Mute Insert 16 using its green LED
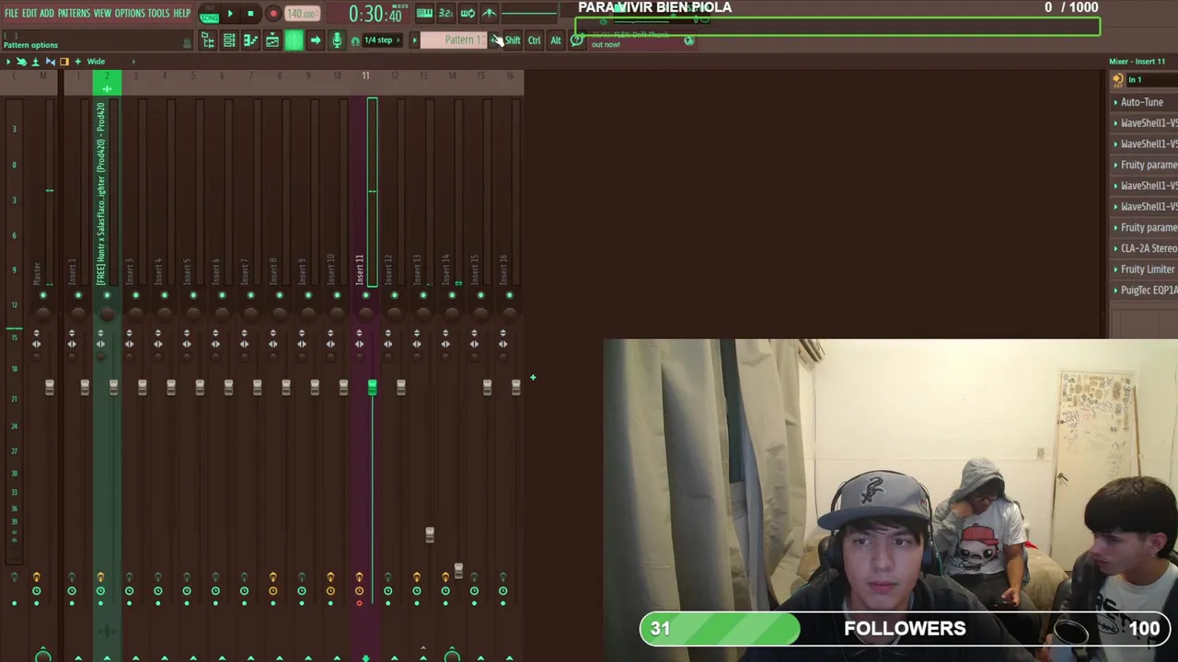1178x662 pixels. pos(509,295)
